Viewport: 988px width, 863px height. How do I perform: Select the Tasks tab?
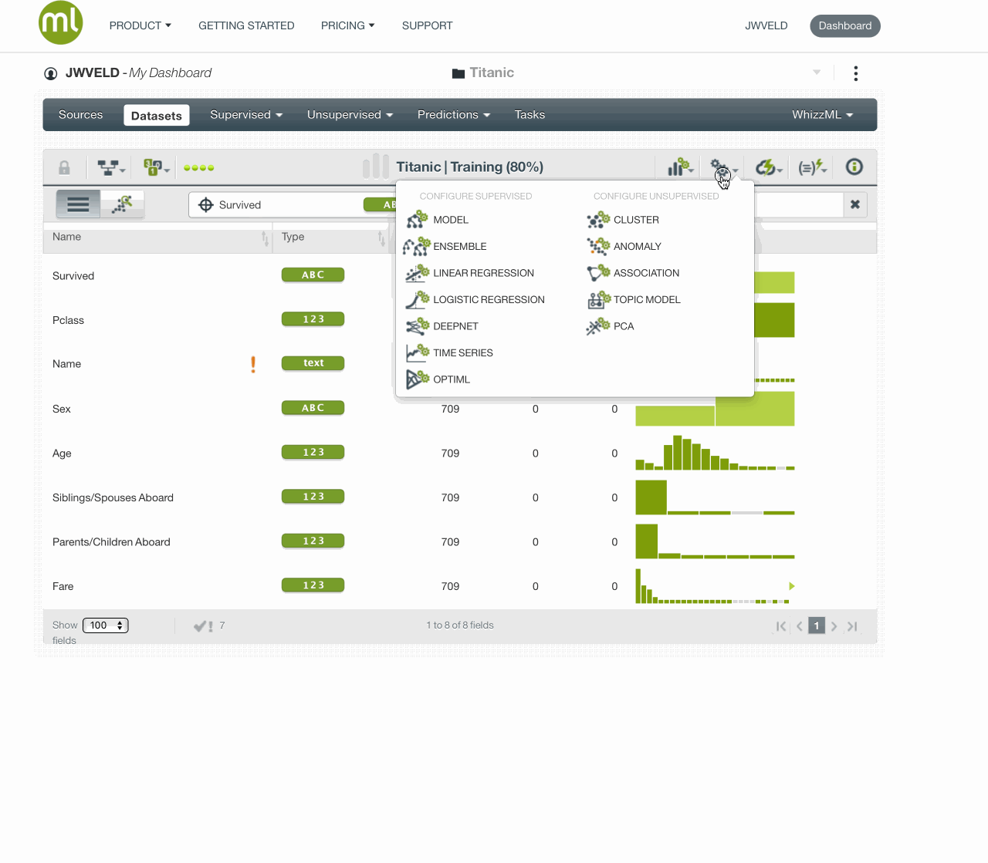coord(530,115)
